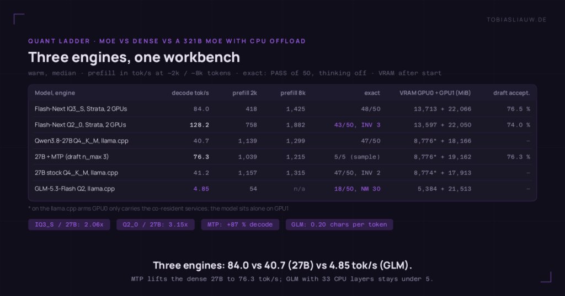Click the '76.3 %' draft acceptance value

(x=519, y=157)
